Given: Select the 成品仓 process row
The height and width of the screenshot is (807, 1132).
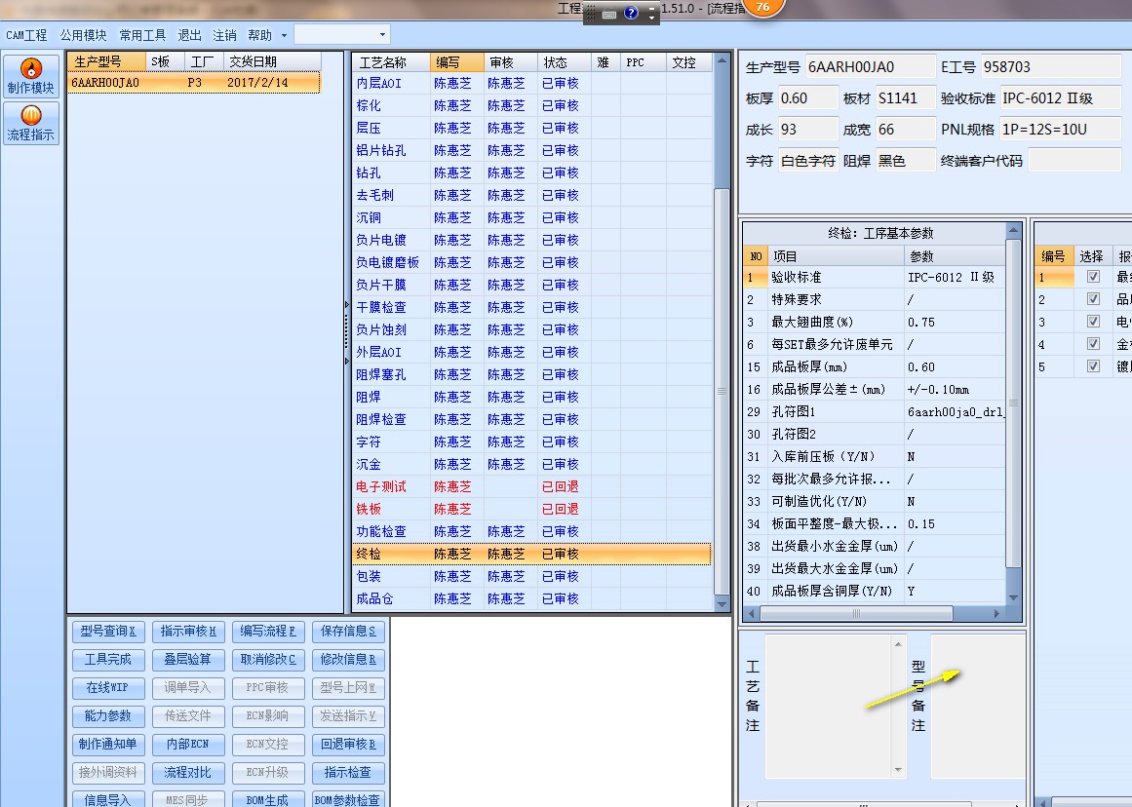Looking at the screenshot, I should pyautogui.click(x=532, y=598).
